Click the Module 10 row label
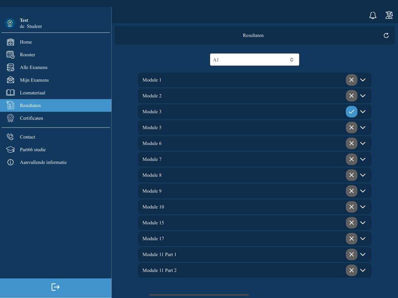Image resolution: width=398 pixels, height=298 pixels. point(153,207)
